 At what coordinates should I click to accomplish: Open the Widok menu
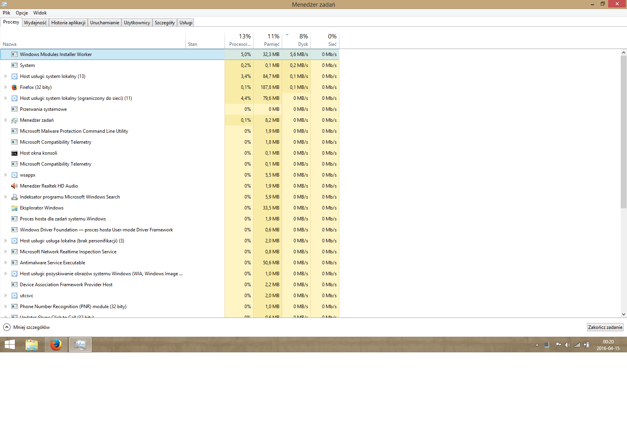coord(40,13)
